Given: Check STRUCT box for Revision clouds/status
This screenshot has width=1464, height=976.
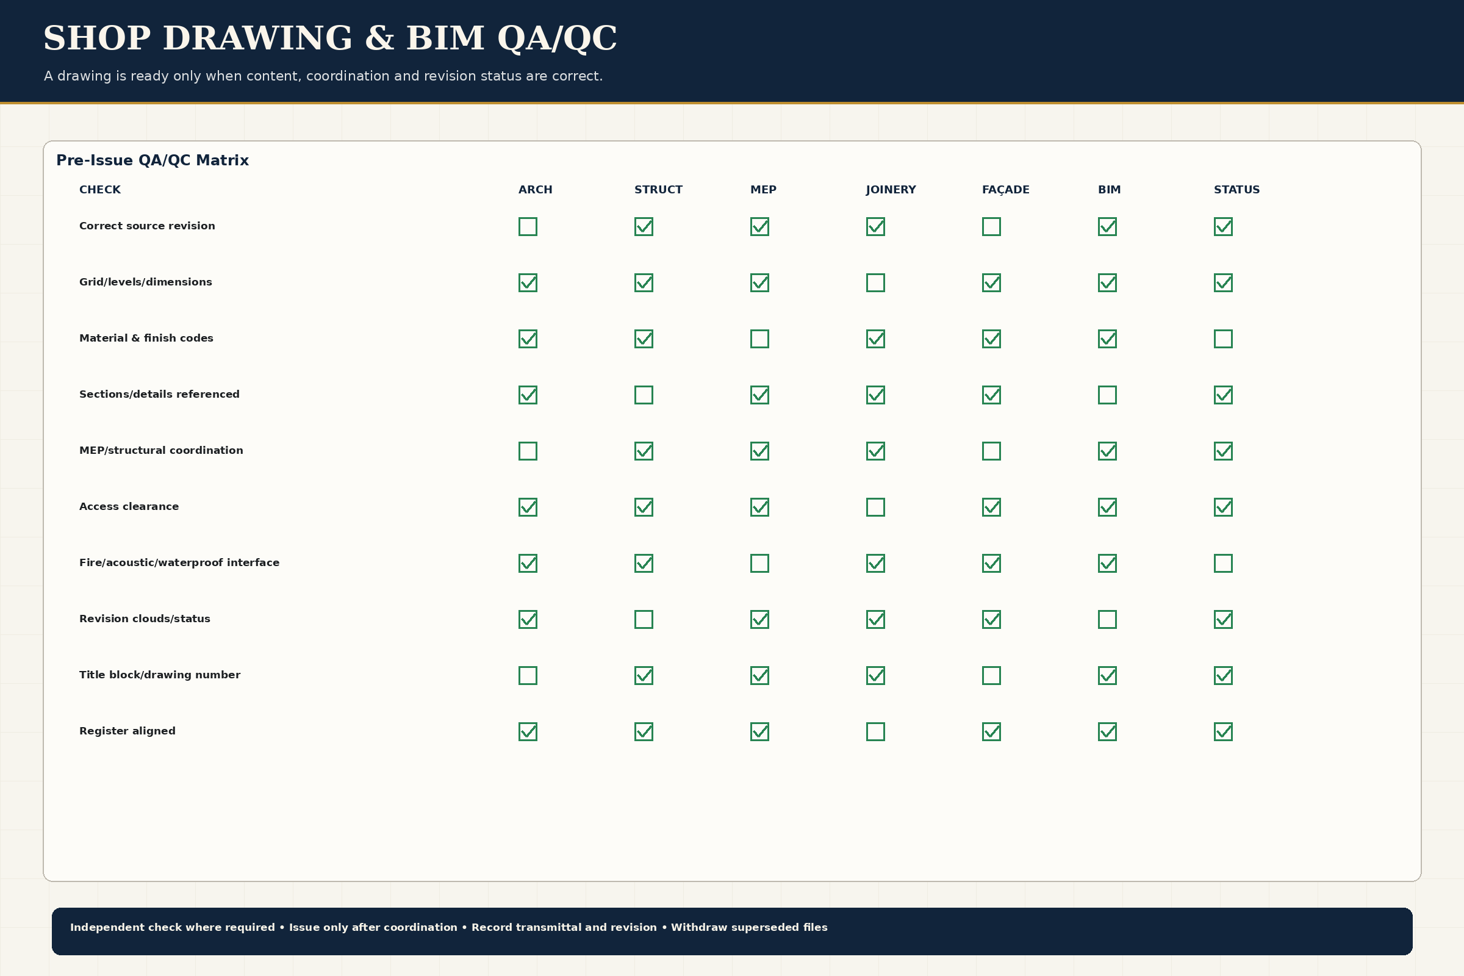Looking at the screenshot, I should click(x=644, y=619).
